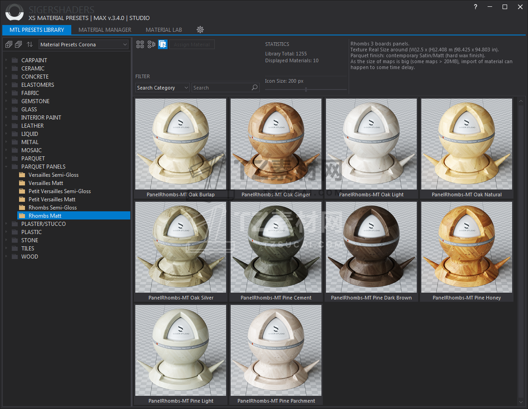Image resolution: width=528 pixels, height=409 pixels.
Task: Select the ELASTOMERS category label
Action: click(38, 85)
